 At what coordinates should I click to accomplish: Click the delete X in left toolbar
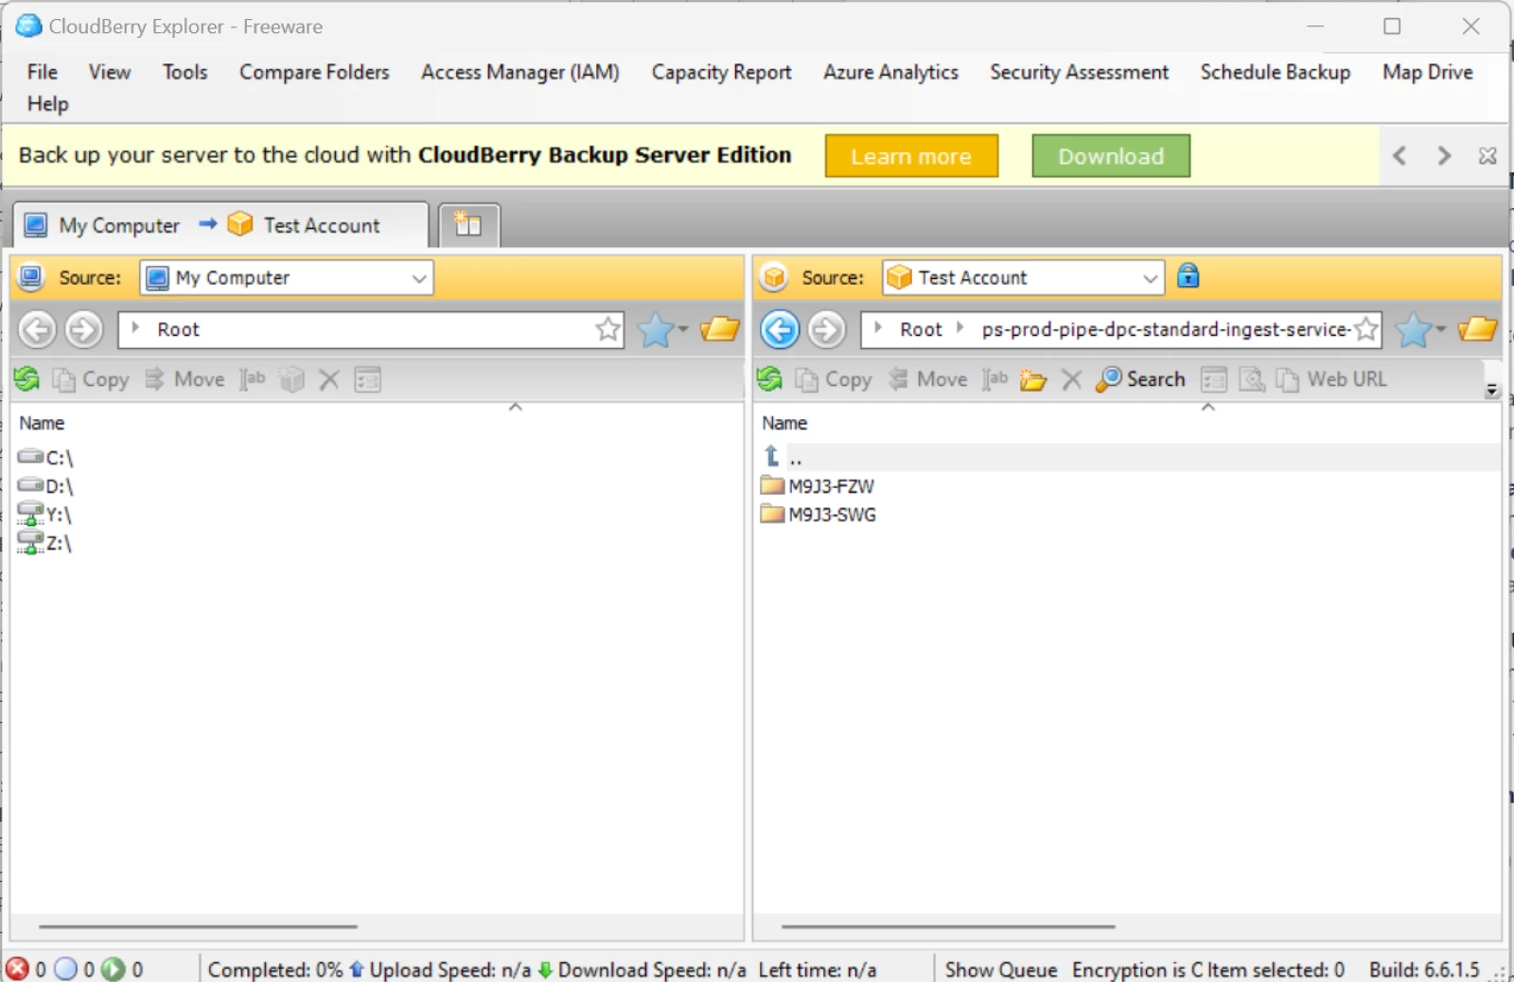click(x=328, y=379)
